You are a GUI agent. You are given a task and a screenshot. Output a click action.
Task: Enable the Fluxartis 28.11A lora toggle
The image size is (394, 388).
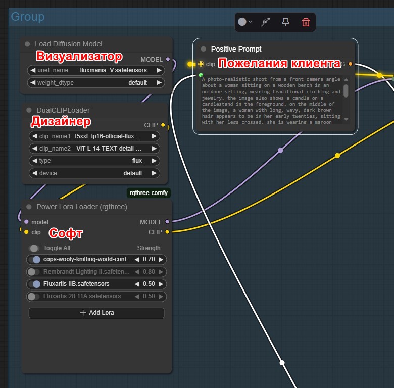34,296
